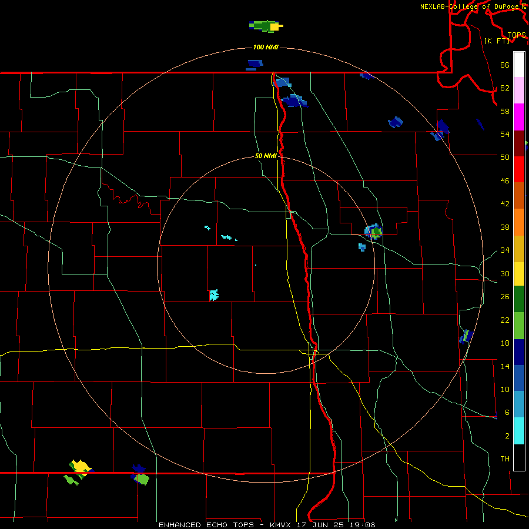Click the TH legend label
This screenshot has height=529, width=529.
pyautogui.click(x=505, y=458)
